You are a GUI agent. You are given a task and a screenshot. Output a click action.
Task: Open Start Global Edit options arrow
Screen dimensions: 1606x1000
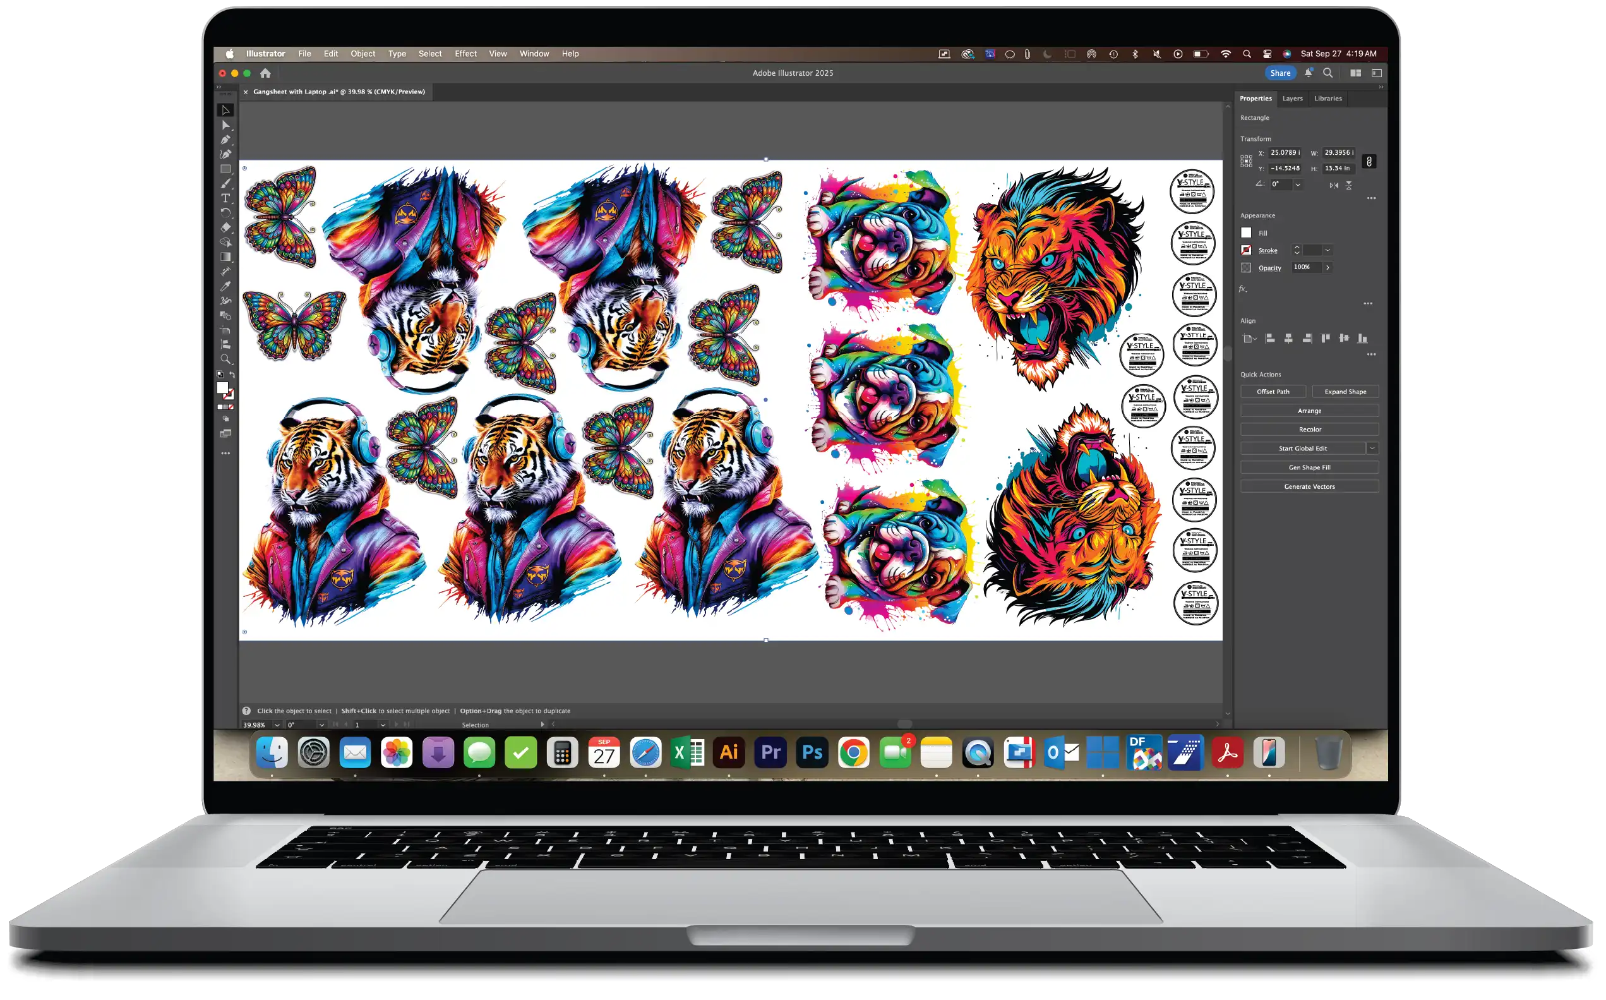[1372, 449]
